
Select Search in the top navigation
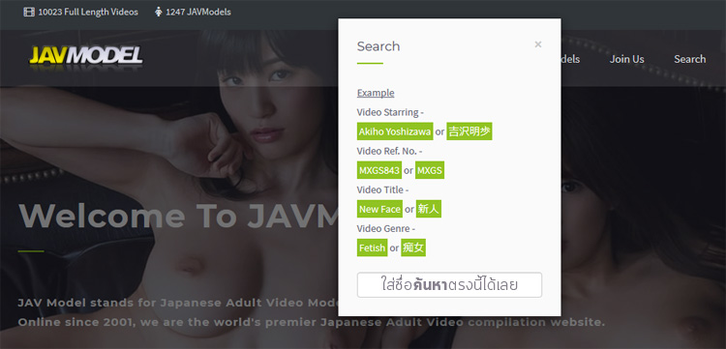tap(689, 59)
